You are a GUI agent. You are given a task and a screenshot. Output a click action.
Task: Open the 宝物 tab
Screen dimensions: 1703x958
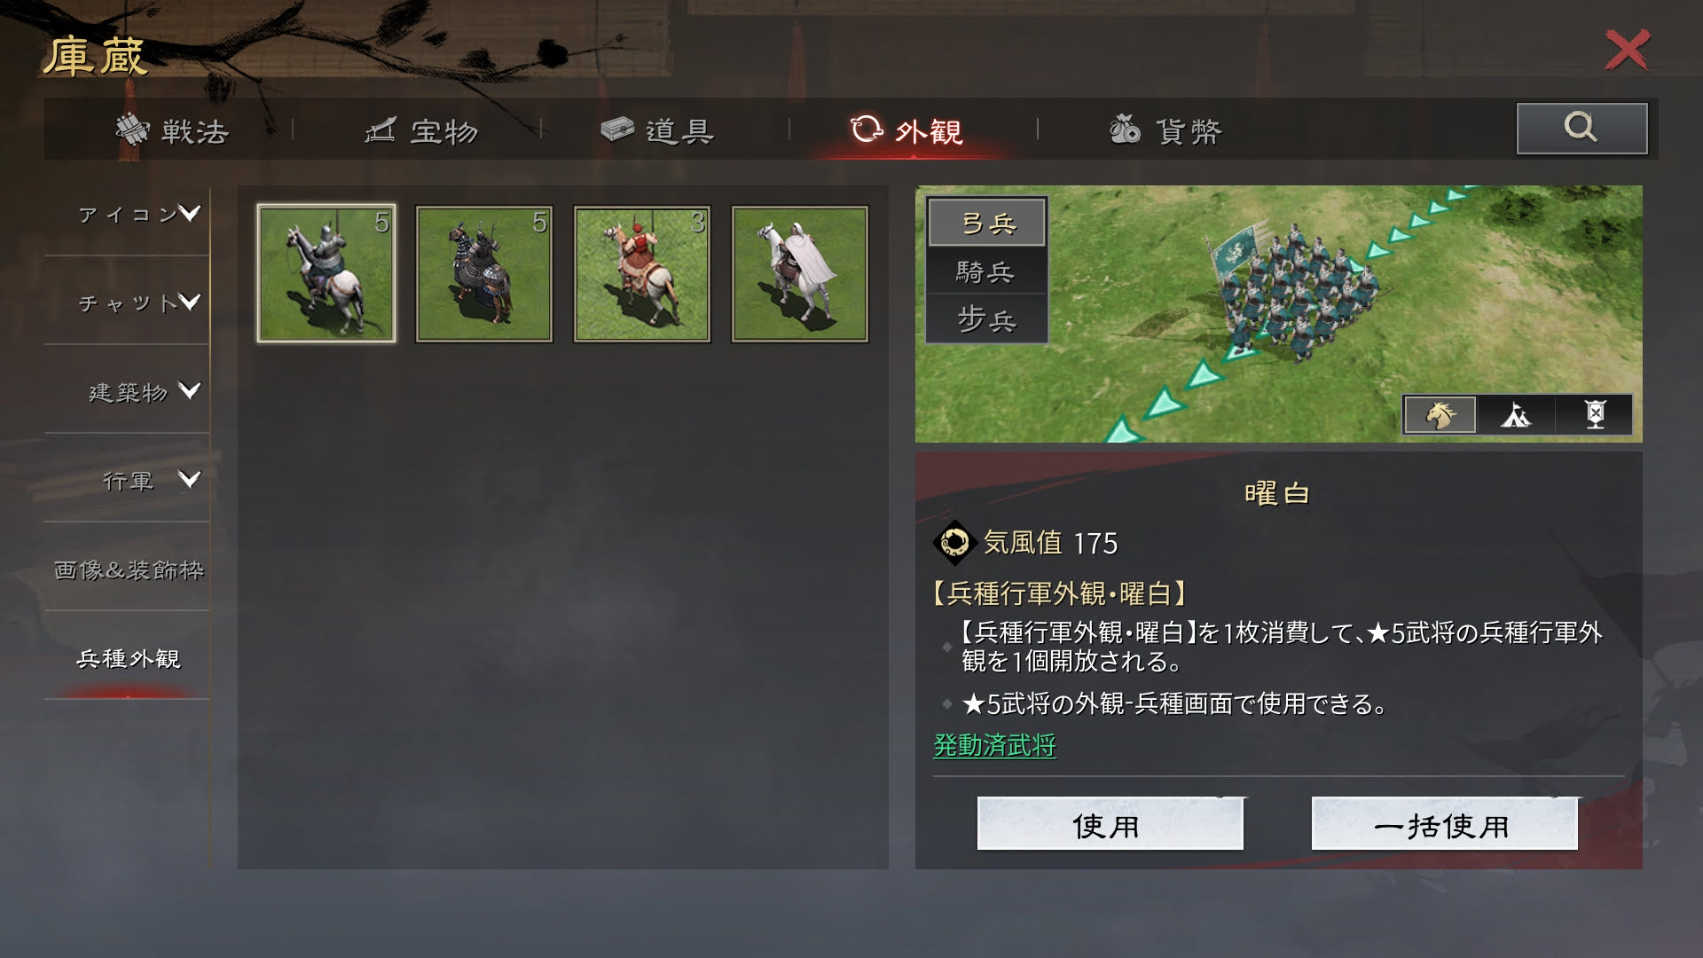[422, 130]
